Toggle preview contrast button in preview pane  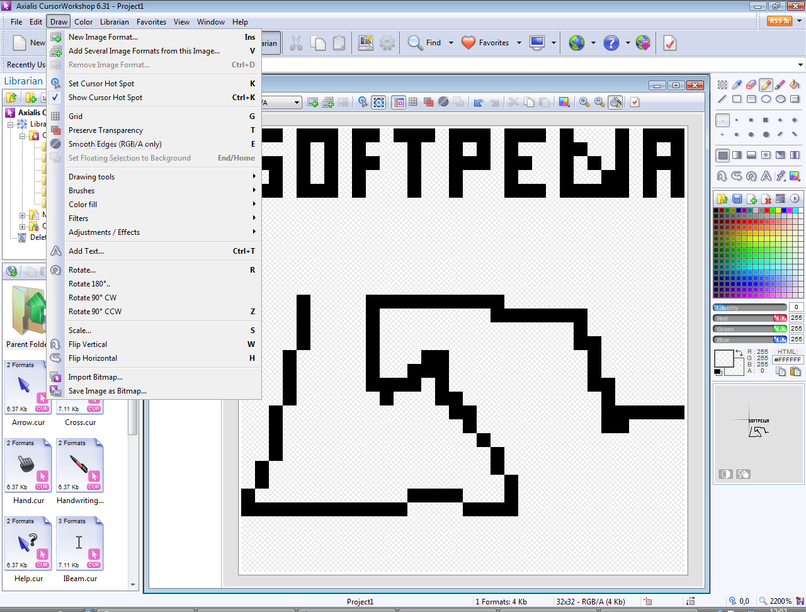(725, 474)
